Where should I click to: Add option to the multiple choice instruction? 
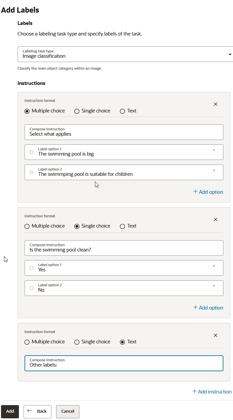tap(208, 192)
